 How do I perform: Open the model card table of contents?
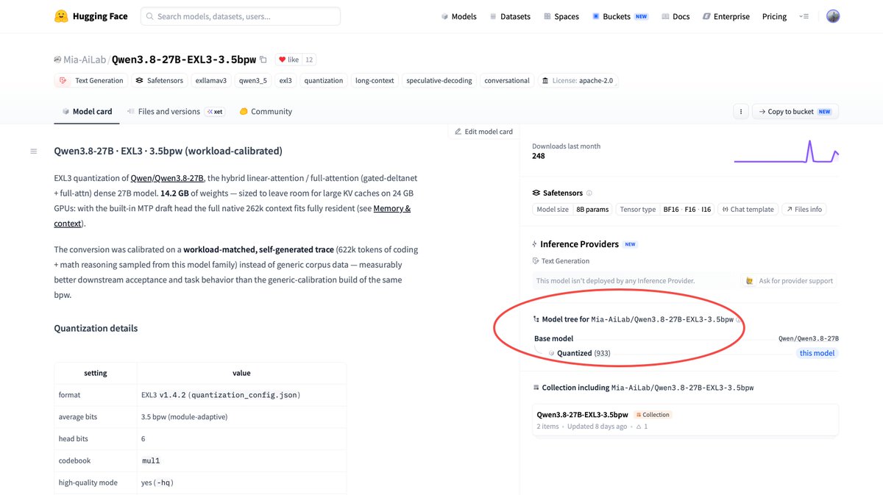point(33,152)
